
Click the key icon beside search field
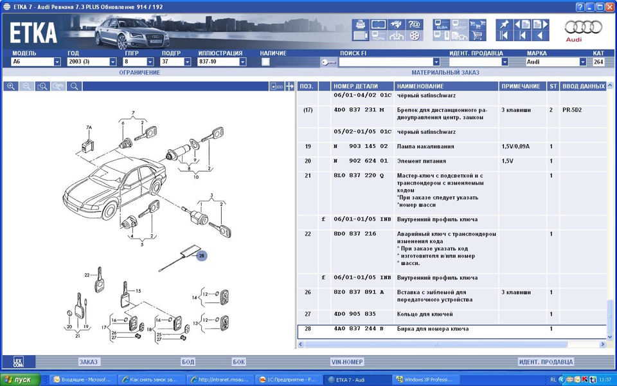pos(328,62)
